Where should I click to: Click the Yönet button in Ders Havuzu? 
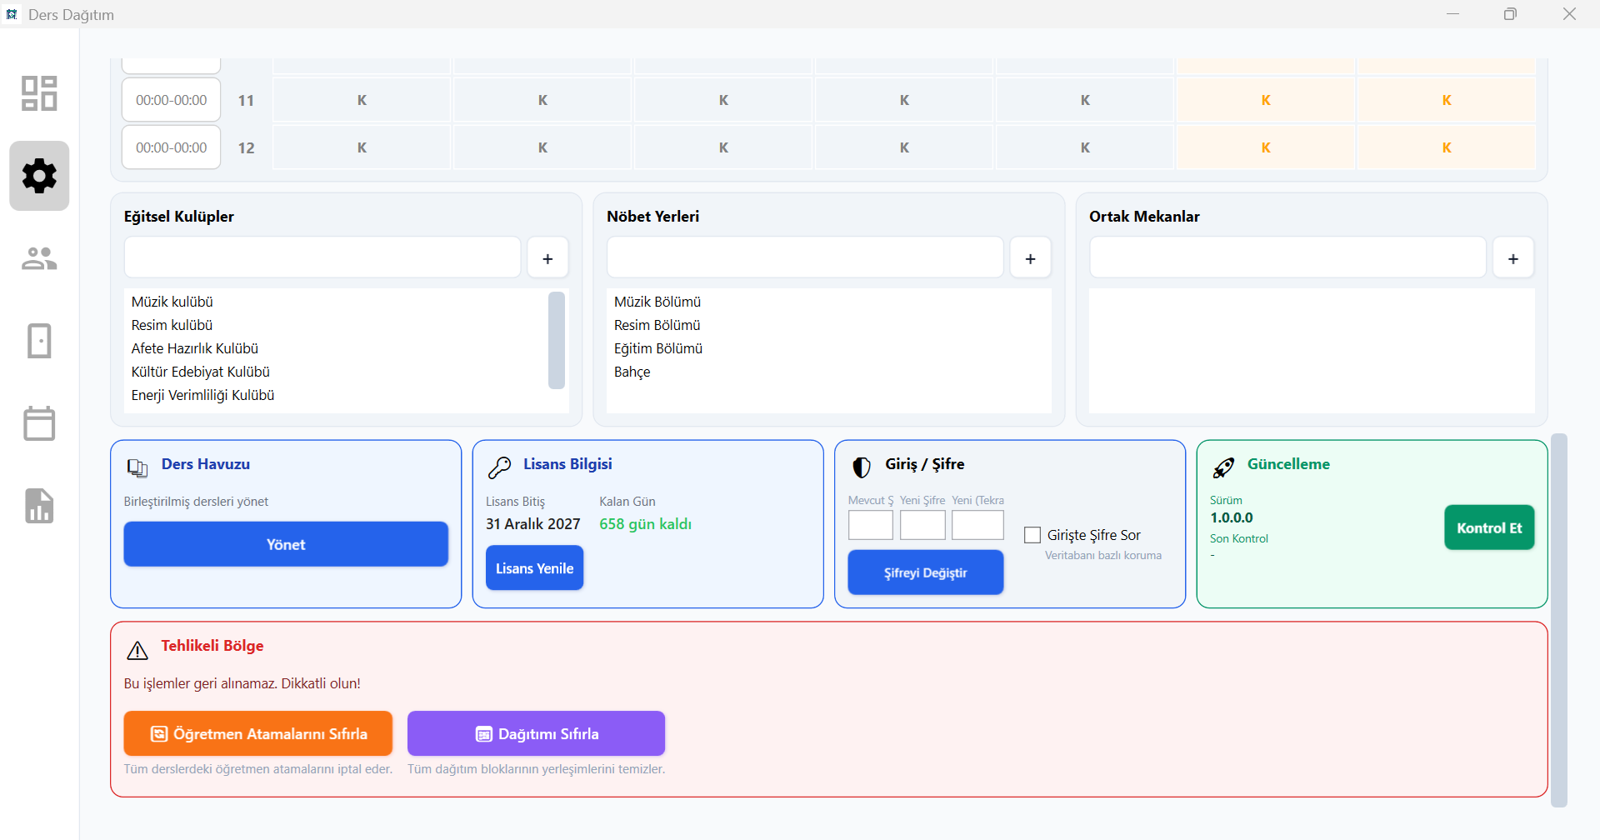click(x=286, y=544)
